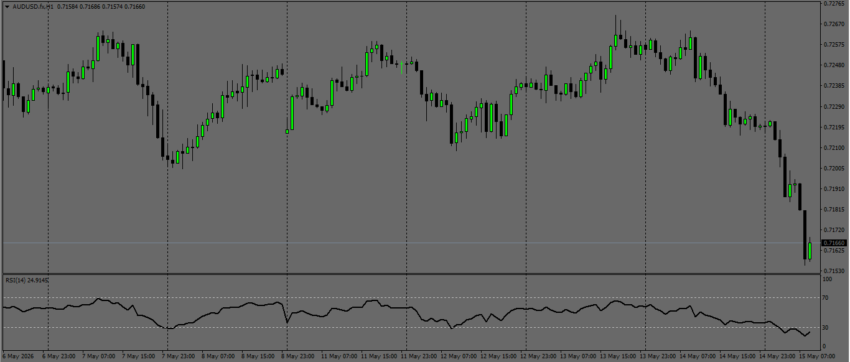Click the 13 May 23:00 time label

tap(657, 356)
